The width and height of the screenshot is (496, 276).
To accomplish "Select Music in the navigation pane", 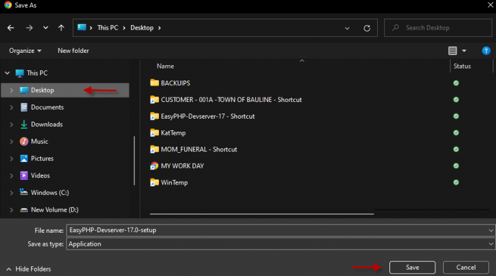I will 39,141.
